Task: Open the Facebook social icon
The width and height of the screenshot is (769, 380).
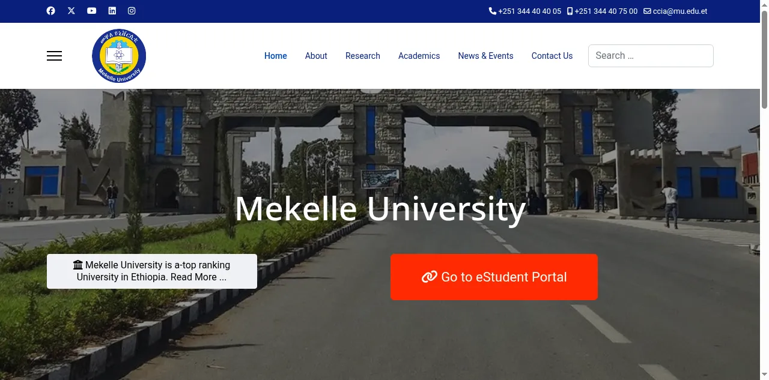Action: pyautogui.click(x=51, y=11)
